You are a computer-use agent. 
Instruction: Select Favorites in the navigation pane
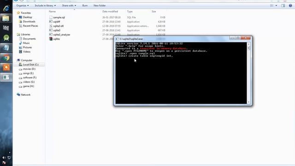[24, 13]
